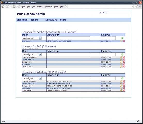Delete Windows XP license for Picard, Jean Luc
The image size is (143, 124).
pos(124,83)
